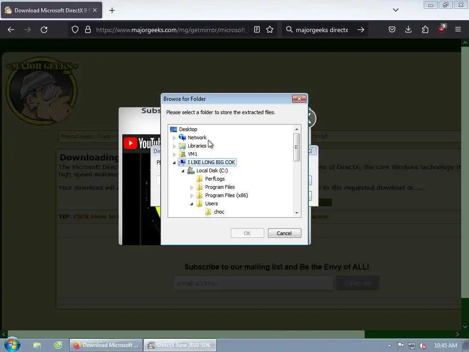Click the email address field

pos(254,283)
